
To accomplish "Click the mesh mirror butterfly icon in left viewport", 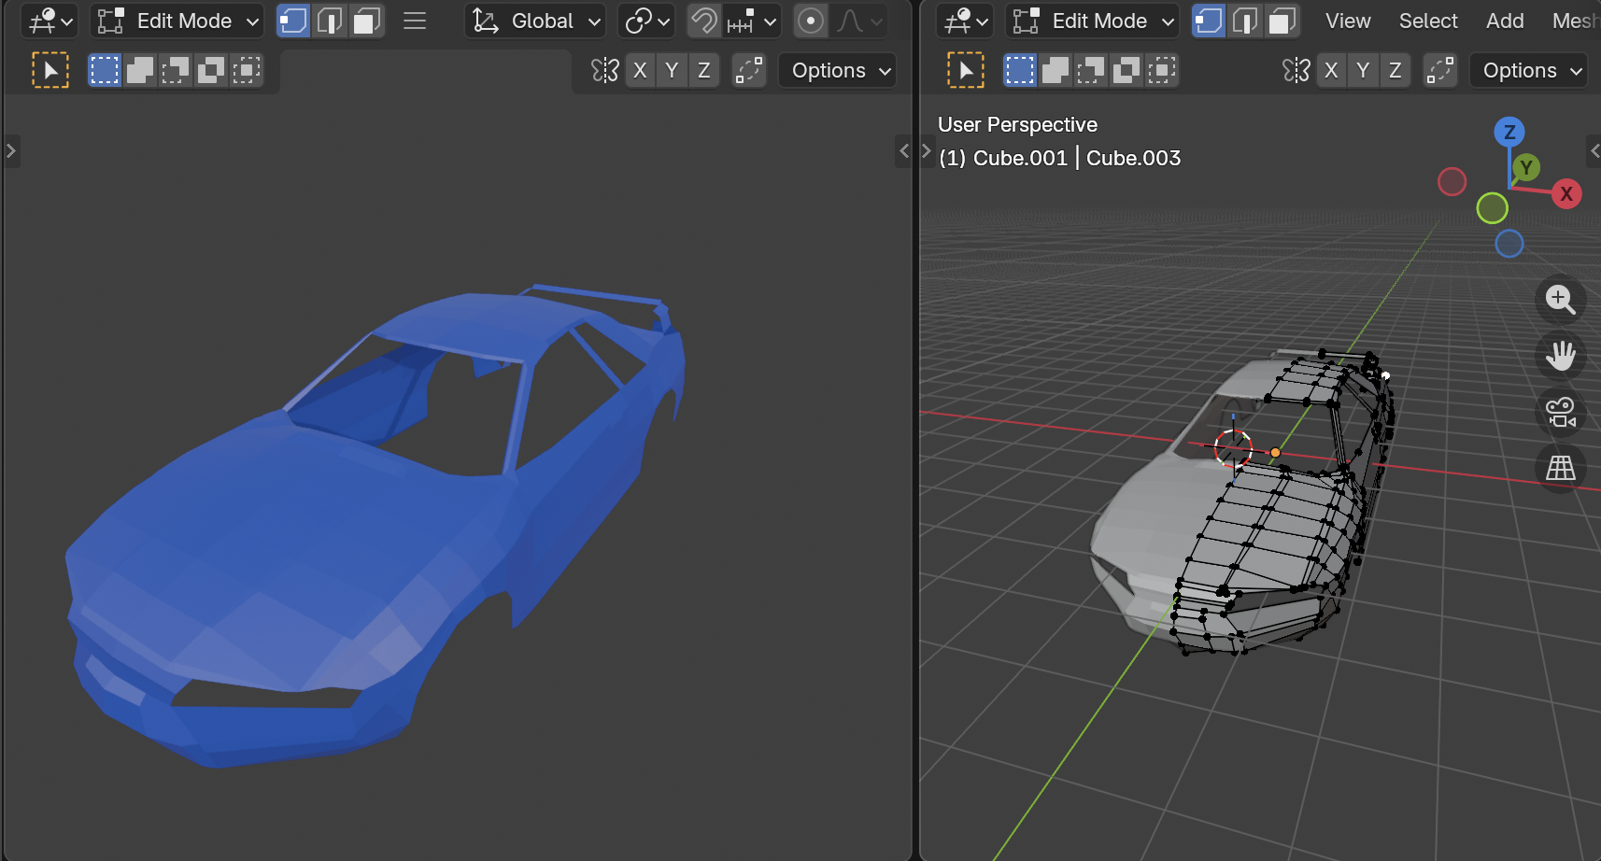I will pyautogui.click(x=605, y=70).
